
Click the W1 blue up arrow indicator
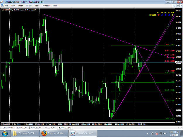pyautogui.click(x=169, y=15)
